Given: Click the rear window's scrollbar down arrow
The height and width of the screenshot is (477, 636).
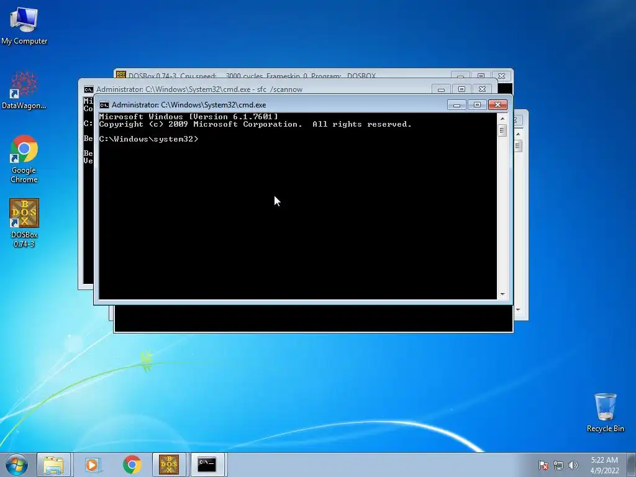Looking at the screenshot, I should point(518,311).
